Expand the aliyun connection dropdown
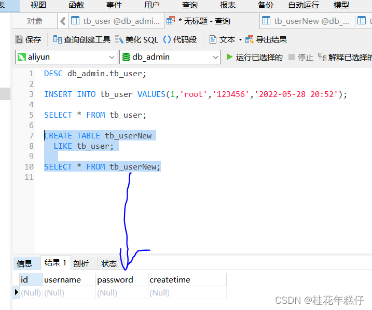The width and height of the screenshot is (372, 310). (x=112, y=57)
